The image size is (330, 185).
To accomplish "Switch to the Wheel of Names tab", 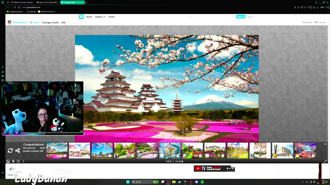I will tap(23, 2).
